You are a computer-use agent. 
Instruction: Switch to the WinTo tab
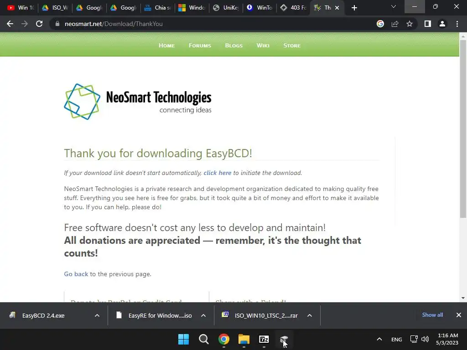[259, 8]
